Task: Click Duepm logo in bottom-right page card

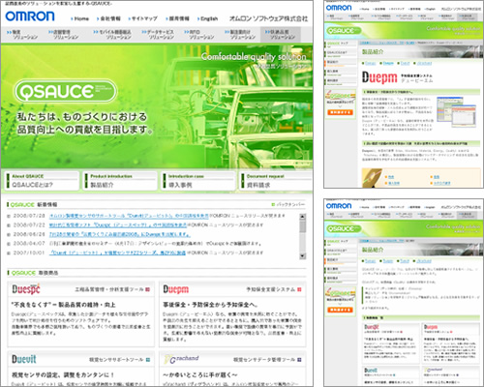Action: pos(431,327)
